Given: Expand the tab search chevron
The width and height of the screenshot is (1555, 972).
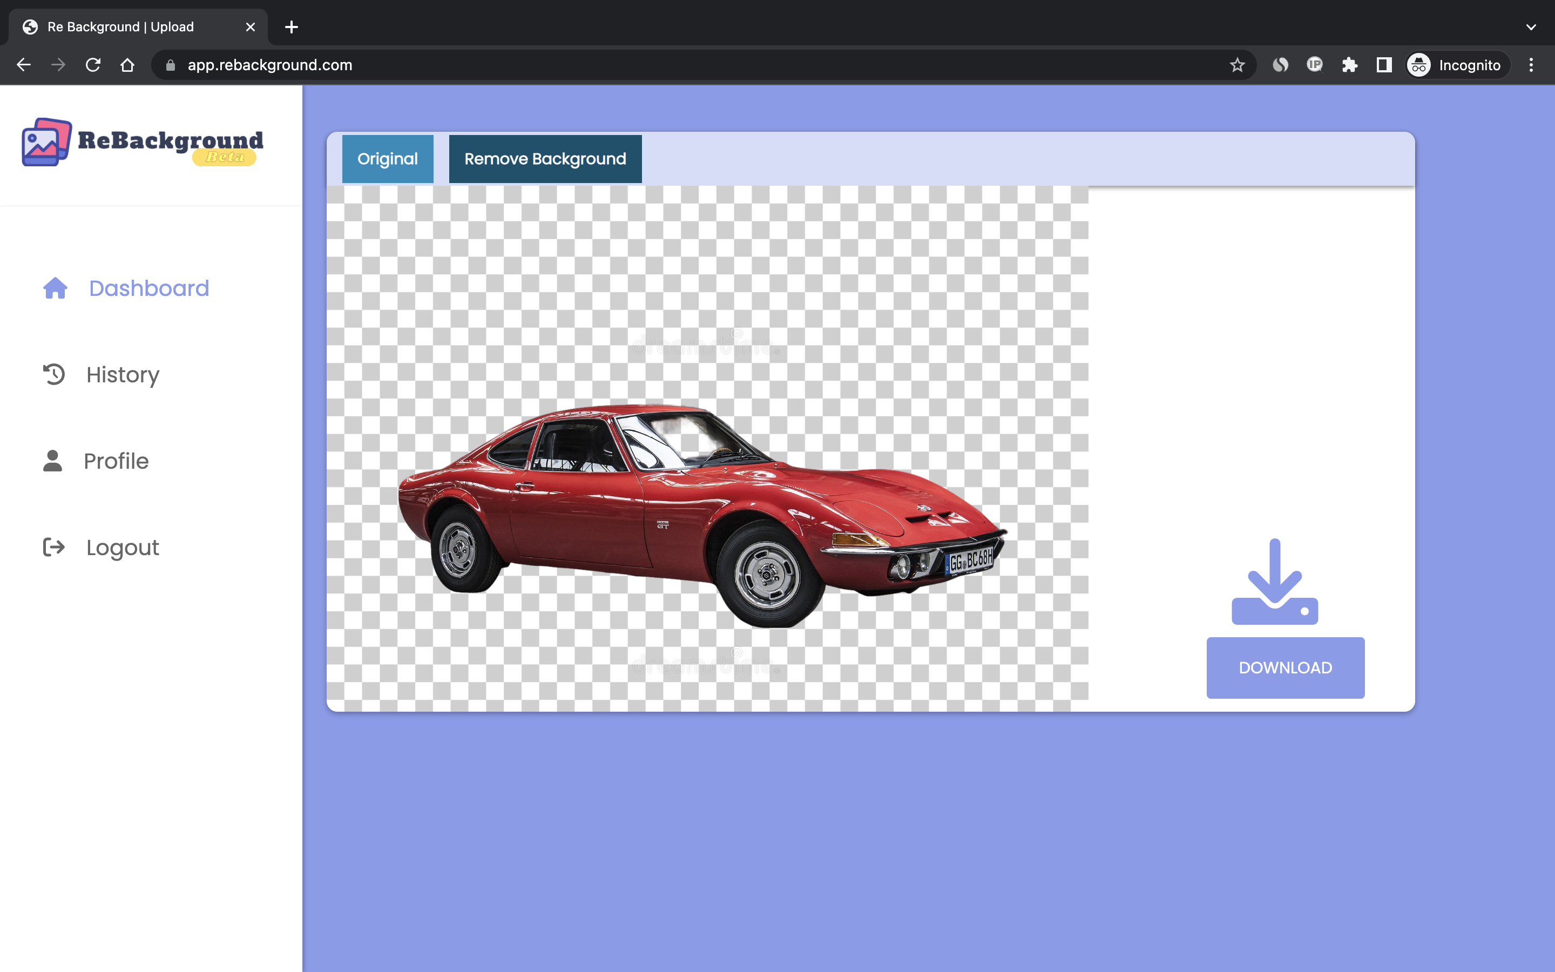Looking at the screenshot, I should pyautogui.click(x=1531, y=27).
